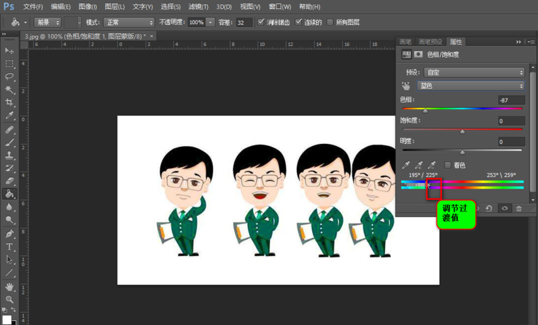This screenshot has height=325, width=538.
Task: Click the reset adjustment button
Action: point(489,208)
